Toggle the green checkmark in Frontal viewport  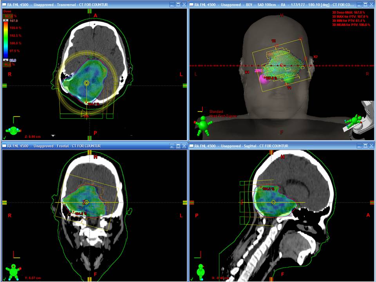click(4, 279)
